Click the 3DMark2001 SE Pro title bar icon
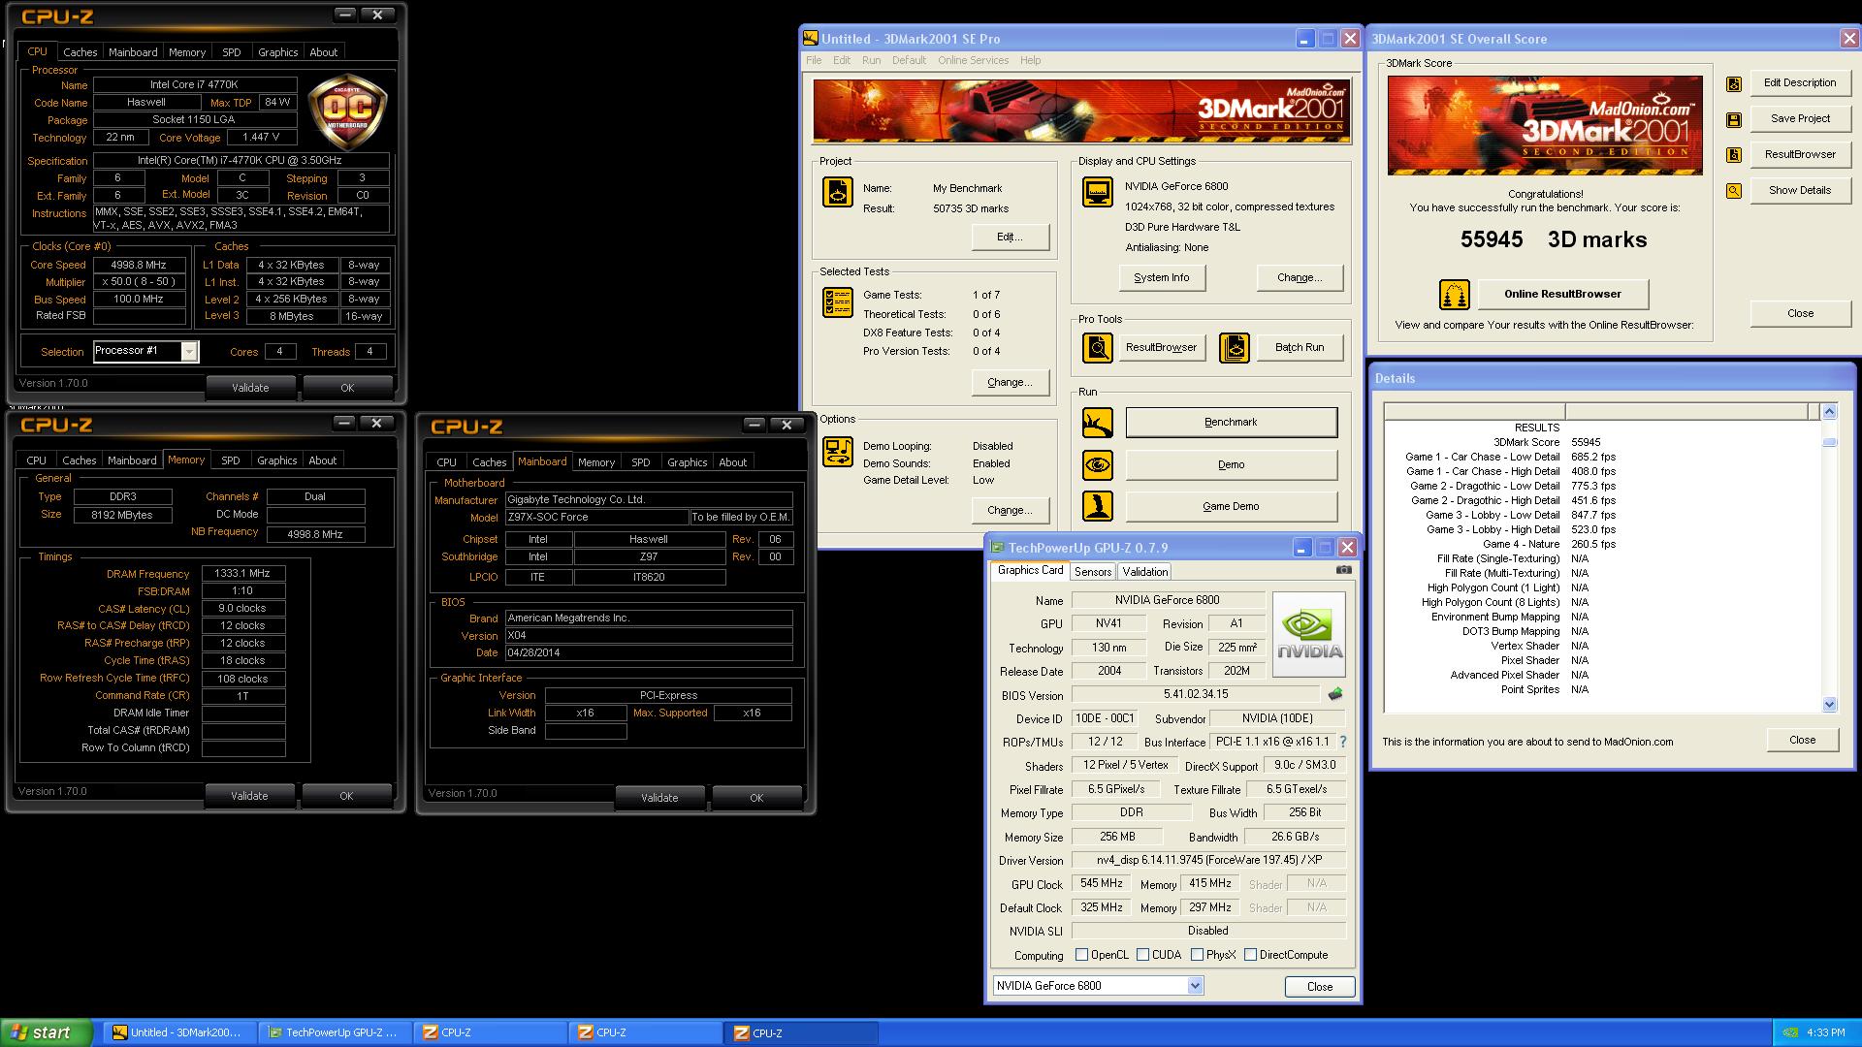The width and height of the screenshot is (1862, 1047). tap(811, 39)
